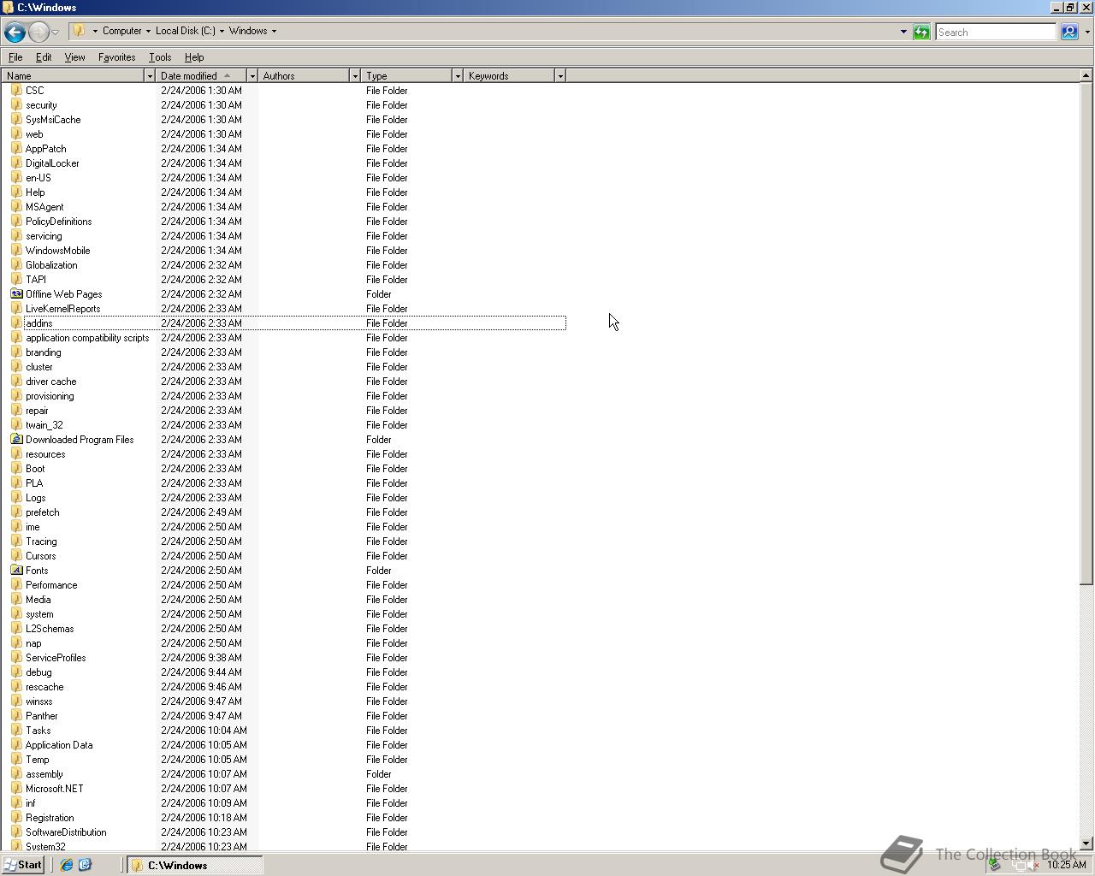Click the vertical scrollbar up arrow
The image size is (1095, 876).
1086,76
